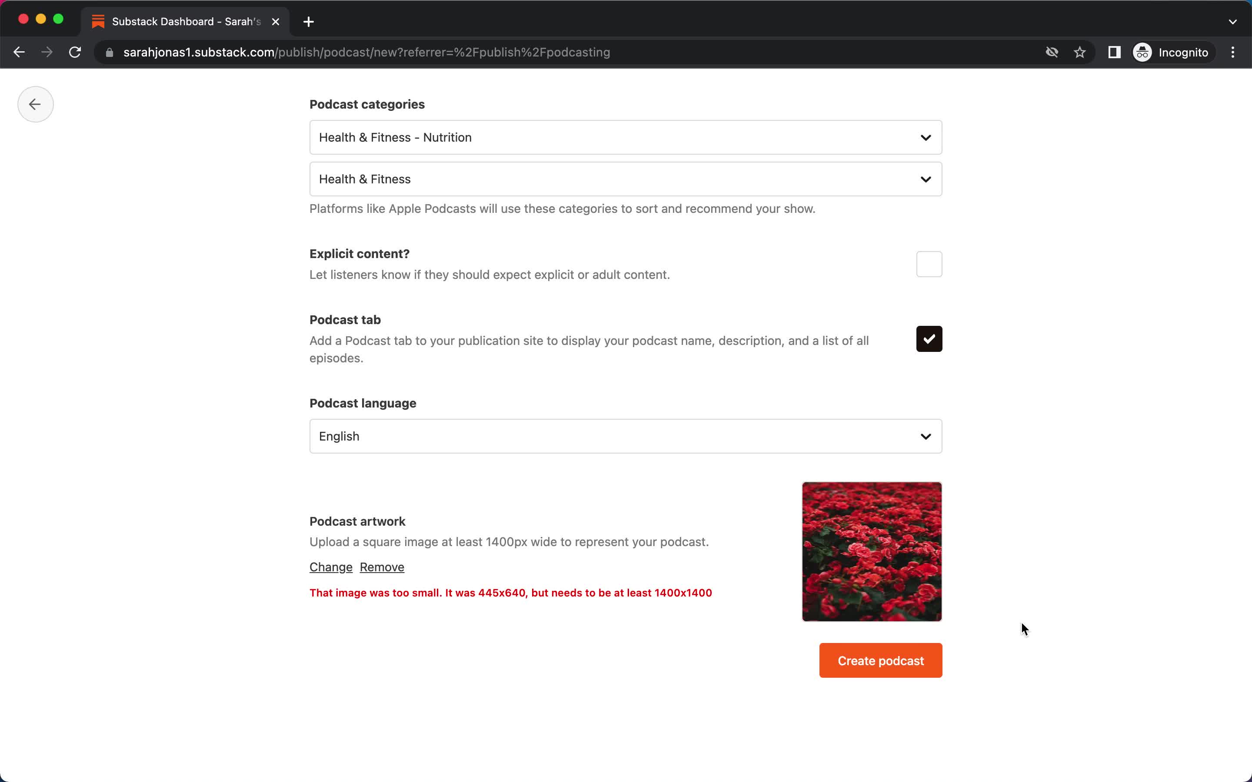
Task: Expand the English language dropdown
Action: (x=626, y=436)
